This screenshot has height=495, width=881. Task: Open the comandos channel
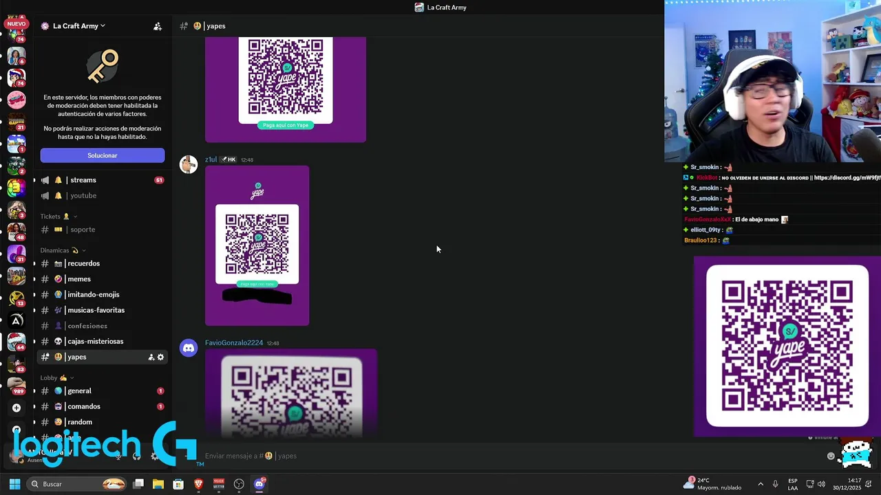pos(100,406)
